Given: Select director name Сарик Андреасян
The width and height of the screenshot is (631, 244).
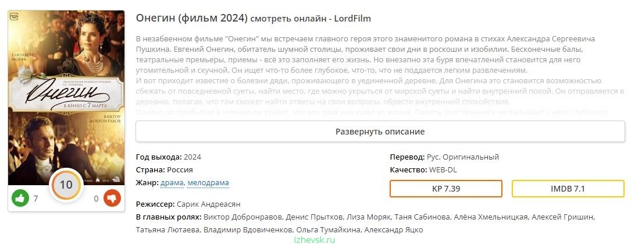Looking at the screenshot, I should point(208,204).
